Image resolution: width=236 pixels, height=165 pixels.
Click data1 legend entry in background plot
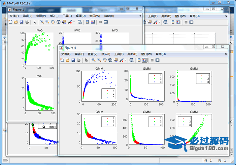tap(49, 127)
